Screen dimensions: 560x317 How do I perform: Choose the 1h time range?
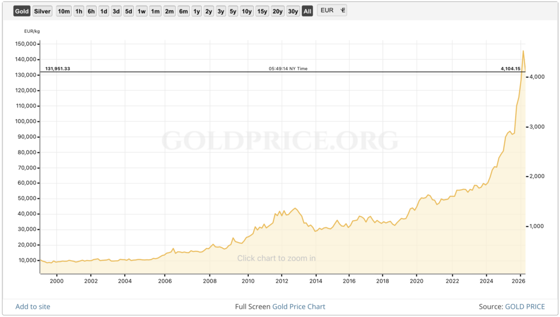pos(79,11)
